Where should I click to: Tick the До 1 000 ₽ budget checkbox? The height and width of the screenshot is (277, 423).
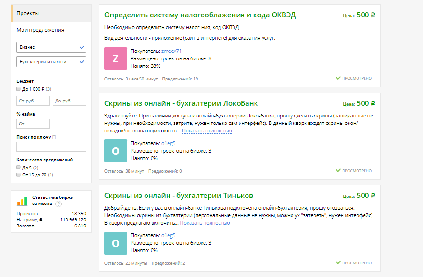pyautogui.click(x=18, y=89)
